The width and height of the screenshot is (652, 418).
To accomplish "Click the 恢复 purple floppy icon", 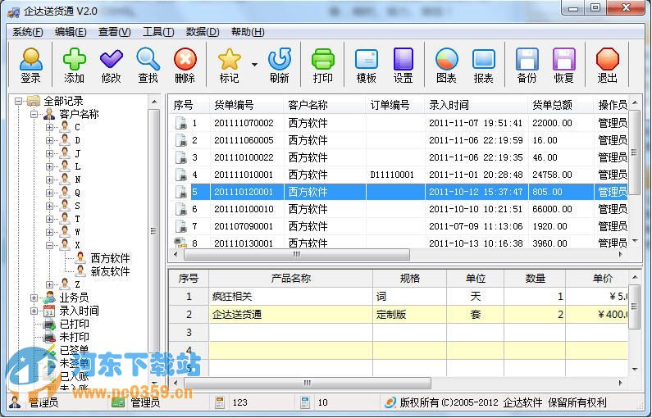I will pos(564,66).
